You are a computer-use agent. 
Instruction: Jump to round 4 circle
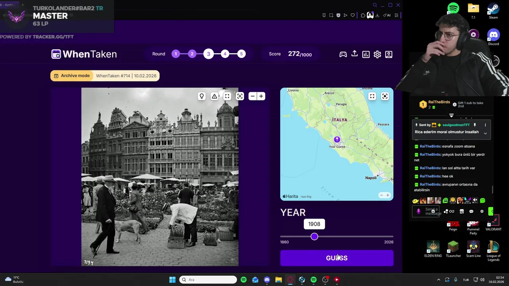[225, 54]
